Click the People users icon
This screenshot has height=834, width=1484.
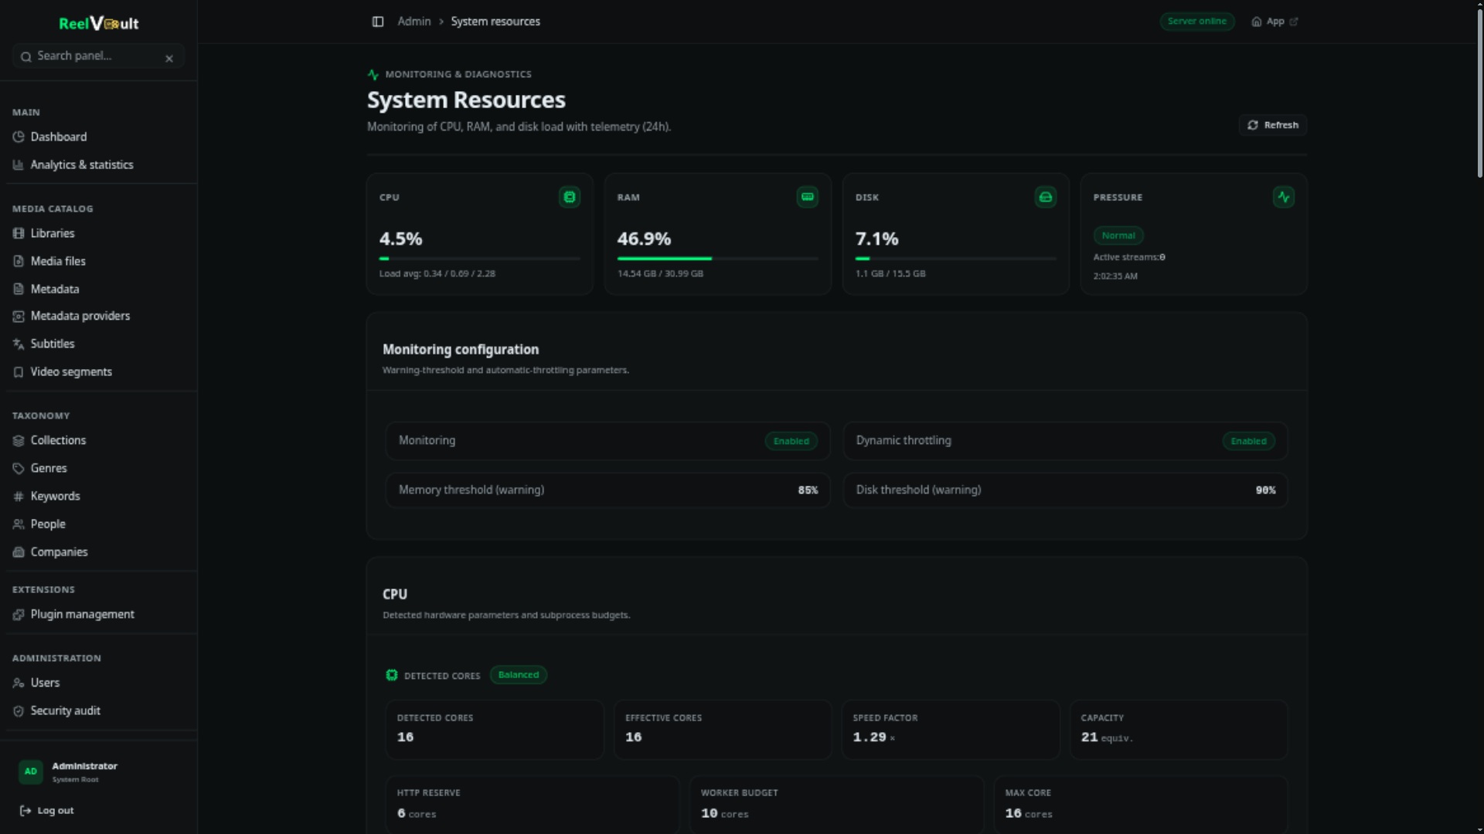[19, 524]
